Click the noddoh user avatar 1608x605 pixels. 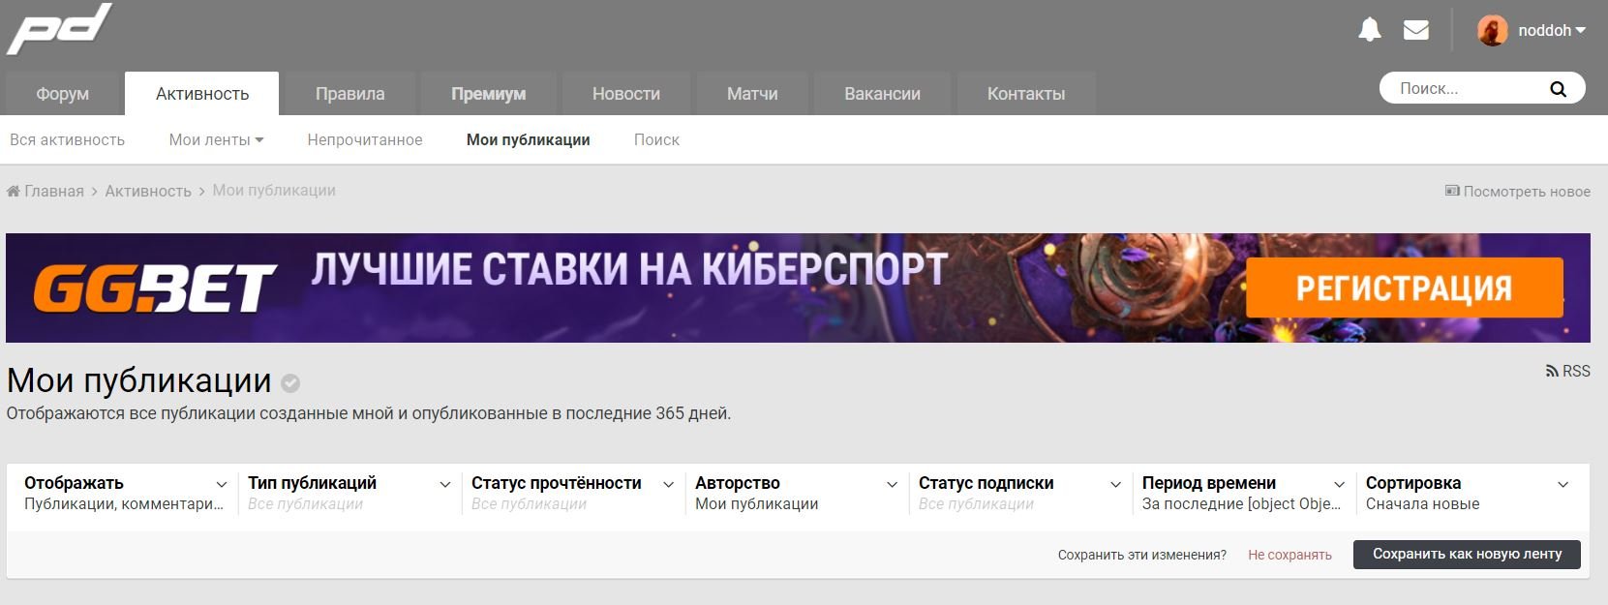(1492, 31)
